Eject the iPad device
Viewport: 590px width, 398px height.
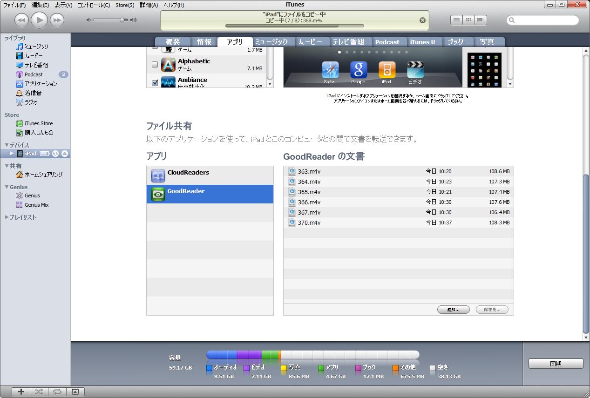point(65,154)
